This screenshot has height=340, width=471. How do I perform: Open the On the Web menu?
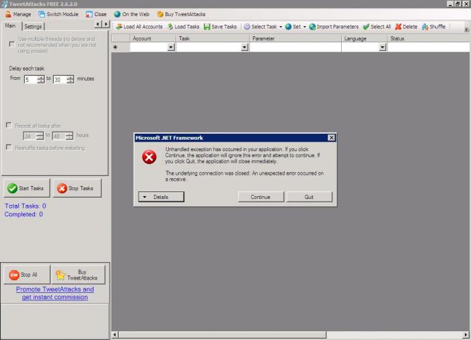pyautogui.click(x=132, y=14)
